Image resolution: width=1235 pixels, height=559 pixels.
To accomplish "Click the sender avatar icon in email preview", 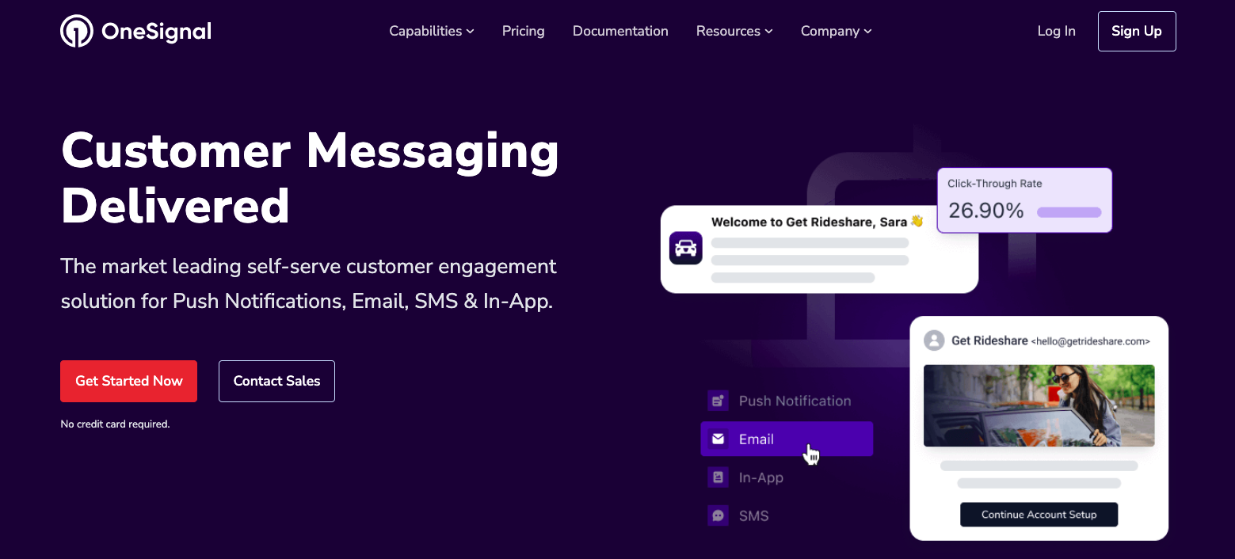I will click(935, 340).
